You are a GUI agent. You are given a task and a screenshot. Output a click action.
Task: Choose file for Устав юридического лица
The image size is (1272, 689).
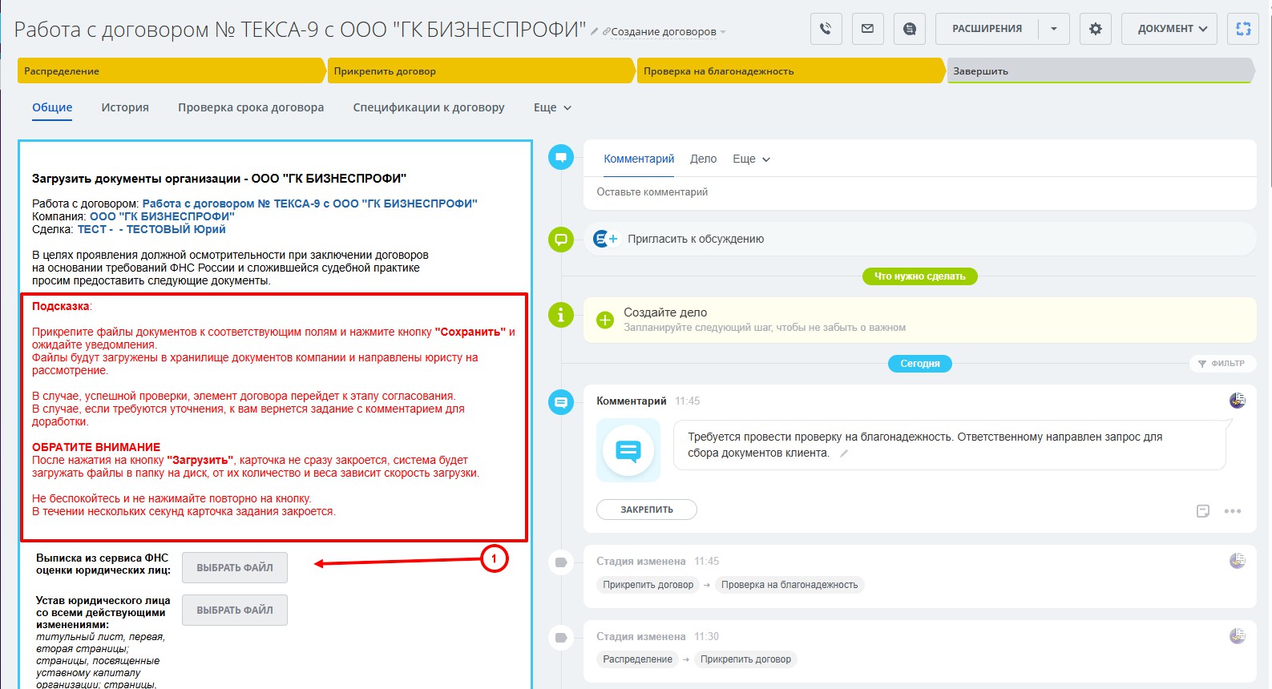tap(235, 610)
